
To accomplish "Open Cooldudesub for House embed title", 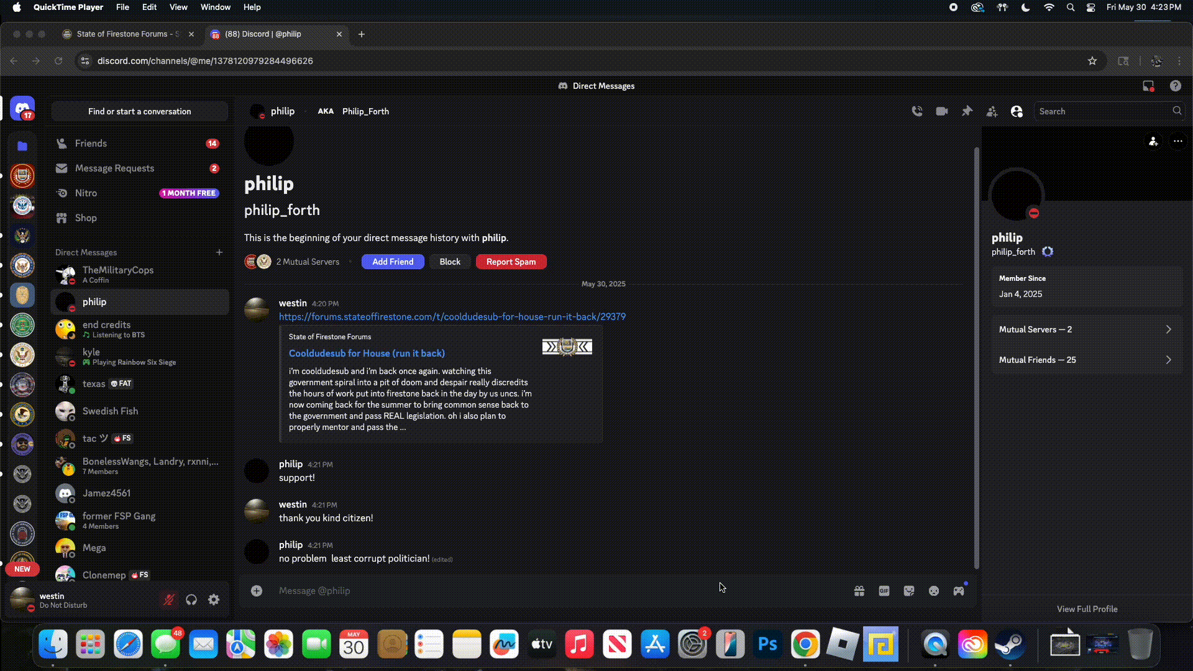I will (367, 353).
